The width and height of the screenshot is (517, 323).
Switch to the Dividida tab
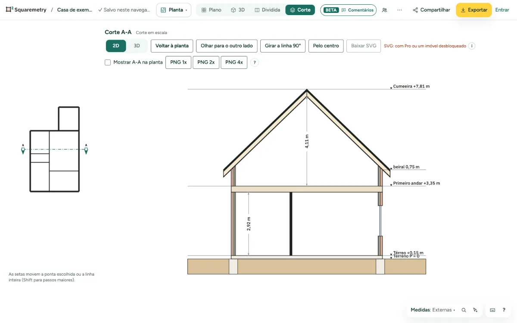[267, 10]
